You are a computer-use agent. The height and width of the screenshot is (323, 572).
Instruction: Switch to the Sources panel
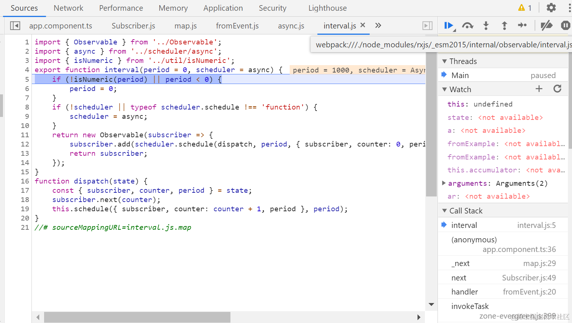[x=24, y=8]
